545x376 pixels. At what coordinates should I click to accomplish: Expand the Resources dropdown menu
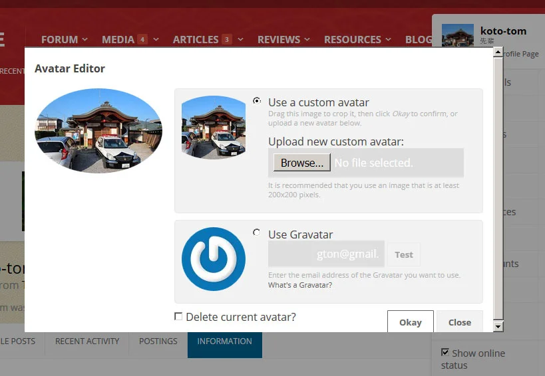coord(357,40)
